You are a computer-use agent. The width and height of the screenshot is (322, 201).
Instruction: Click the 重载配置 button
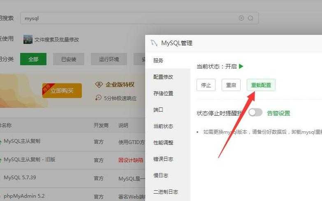click(x=261, y=85)
